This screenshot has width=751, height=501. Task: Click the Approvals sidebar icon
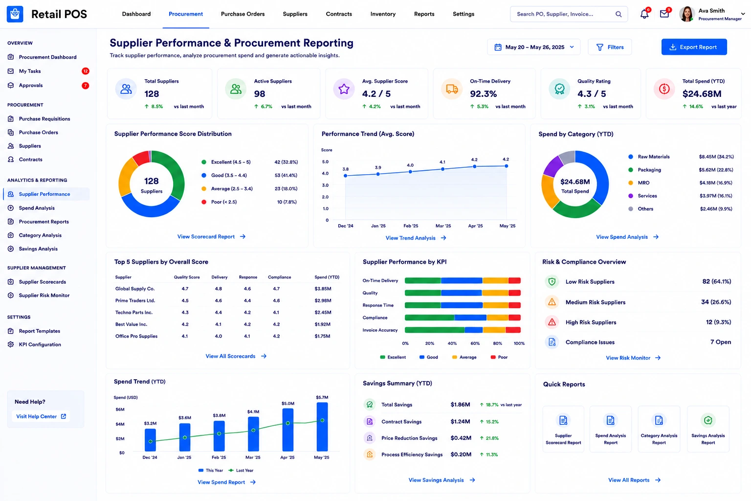(11, 85)
